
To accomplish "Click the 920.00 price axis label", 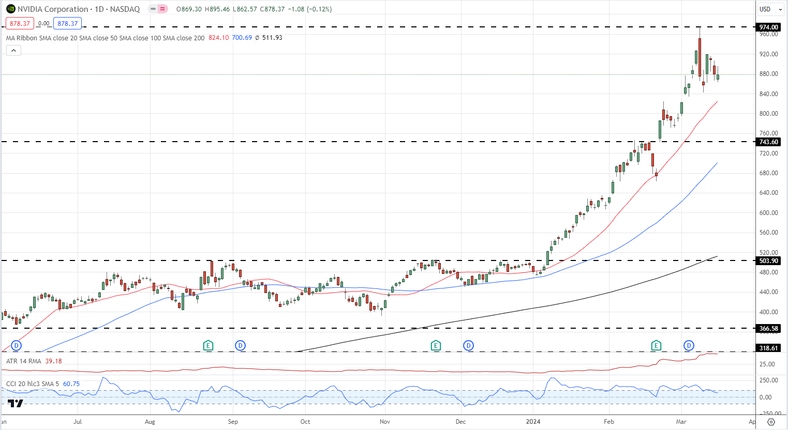I will 768,54.
